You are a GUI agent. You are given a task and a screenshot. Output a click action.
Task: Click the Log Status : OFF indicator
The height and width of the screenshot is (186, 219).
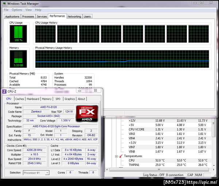pos(154,175)
